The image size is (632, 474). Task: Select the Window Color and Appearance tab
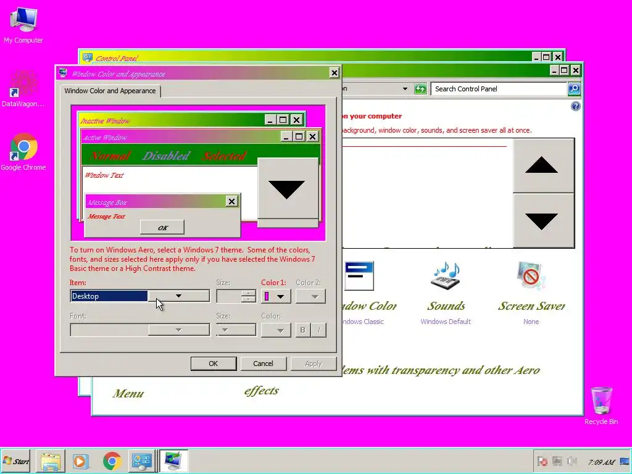(110, 91)
